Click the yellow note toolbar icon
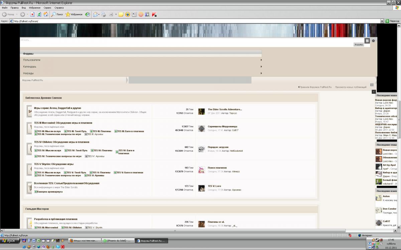 coord(121,14)
